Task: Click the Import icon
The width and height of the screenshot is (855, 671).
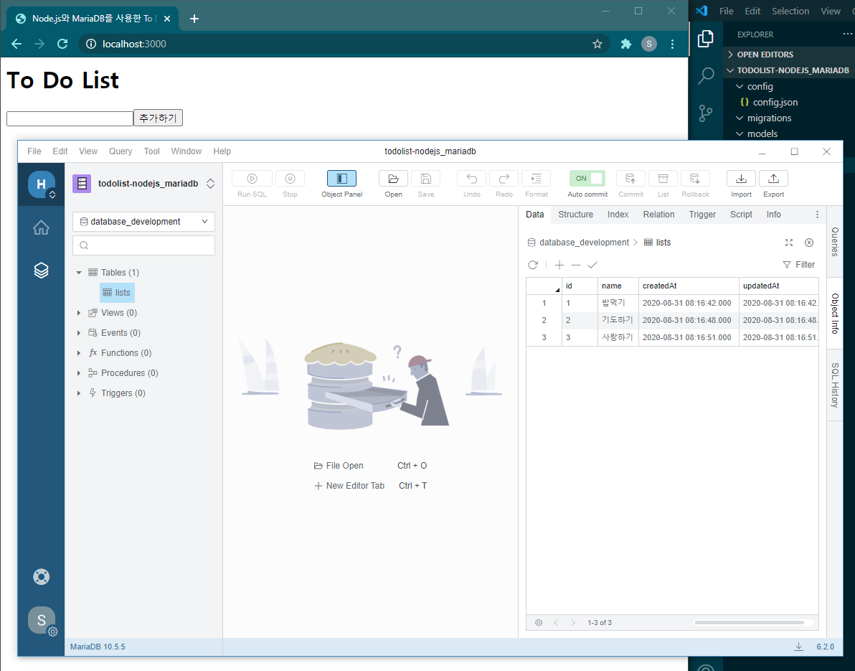Action: [x=740, y=178]
